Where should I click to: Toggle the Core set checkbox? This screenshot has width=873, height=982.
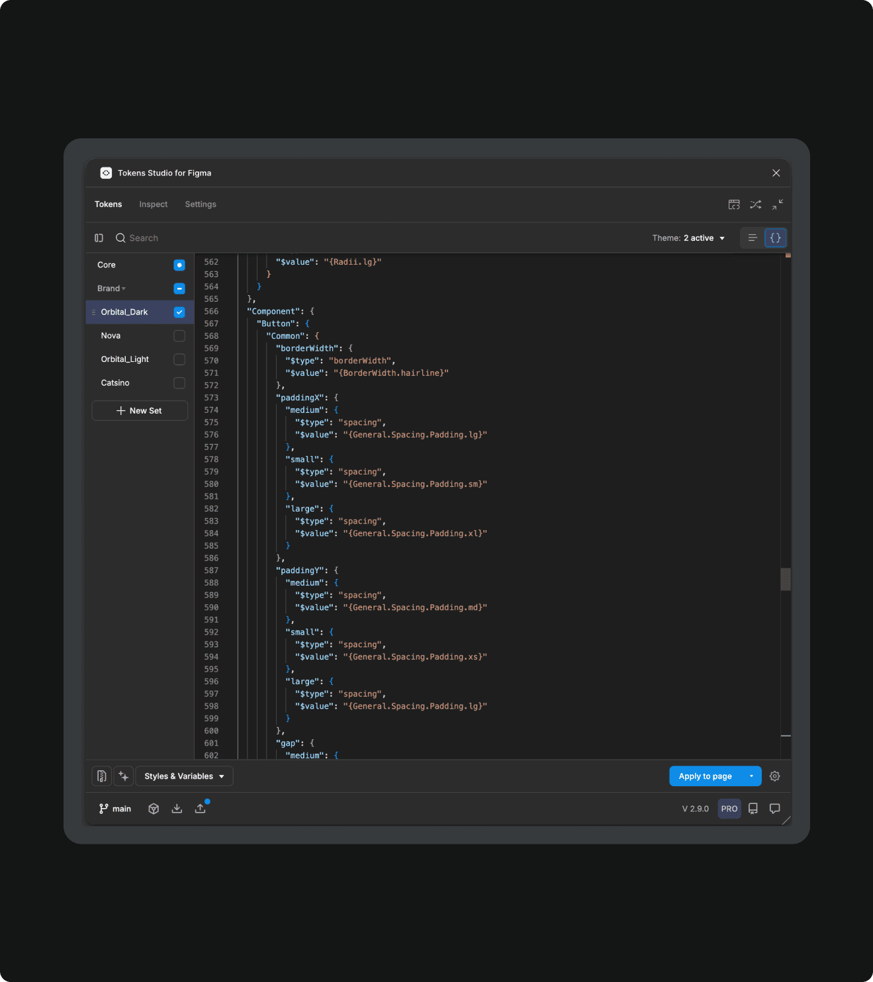coord(179,265)
